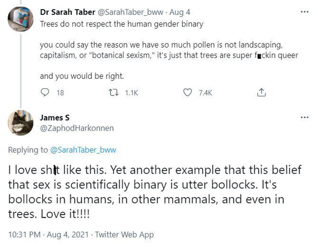Click the James S display name
Image resolution: width=318 pixels, height=247 pixels.
(x=55, y=118)
